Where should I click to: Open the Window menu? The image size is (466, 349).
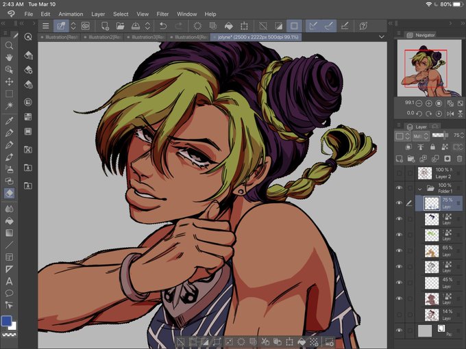tap(186, 14)
